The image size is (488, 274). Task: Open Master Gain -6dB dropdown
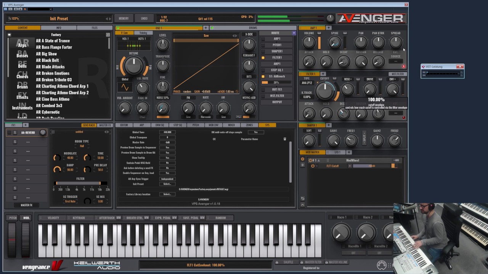click(x=167, y=142)
